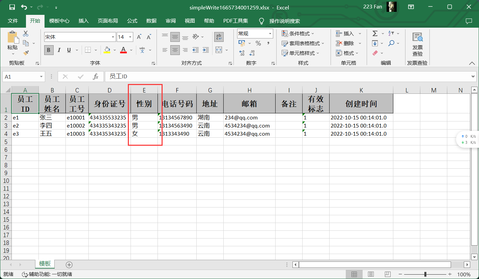Select the Format Painter brush icon
Image resolution: width=479 pixels, height=279 pixels.
[x=26, y=53]
